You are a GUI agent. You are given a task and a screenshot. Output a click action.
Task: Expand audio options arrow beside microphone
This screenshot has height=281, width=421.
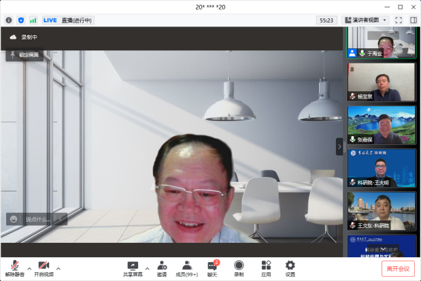(x=29, y=268)
